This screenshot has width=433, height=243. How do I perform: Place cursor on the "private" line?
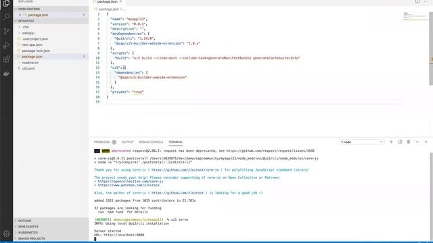[x=127, y=92]
